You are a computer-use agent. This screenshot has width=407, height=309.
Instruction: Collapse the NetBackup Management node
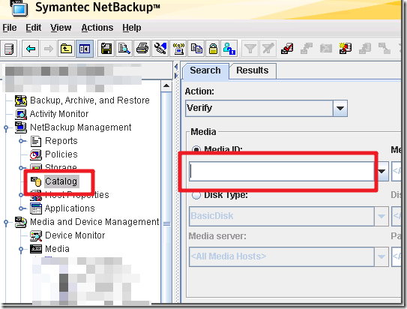[6, 127]
